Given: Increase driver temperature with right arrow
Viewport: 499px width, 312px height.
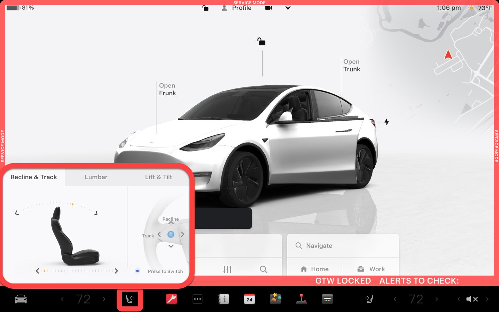Looking at the screenshot, I should coord(104,299).
